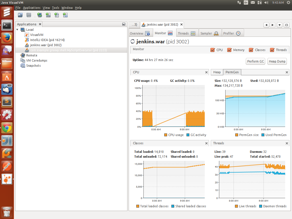Uncheck the Classes monitor checkbox
Viewport: 292px width, 219px height.
pyautogui.click(x=251, y=50)
